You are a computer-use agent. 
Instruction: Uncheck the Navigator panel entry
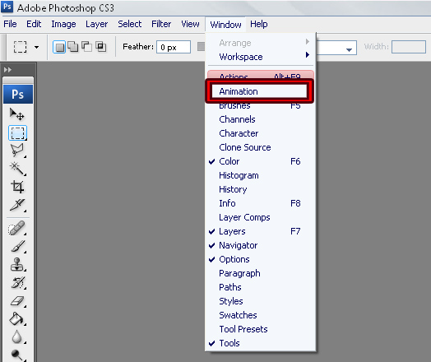tap(261, 245)
